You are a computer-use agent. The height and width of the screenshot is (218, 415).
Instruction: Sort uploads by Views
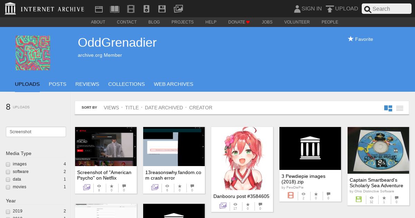[x=111, y=108]
